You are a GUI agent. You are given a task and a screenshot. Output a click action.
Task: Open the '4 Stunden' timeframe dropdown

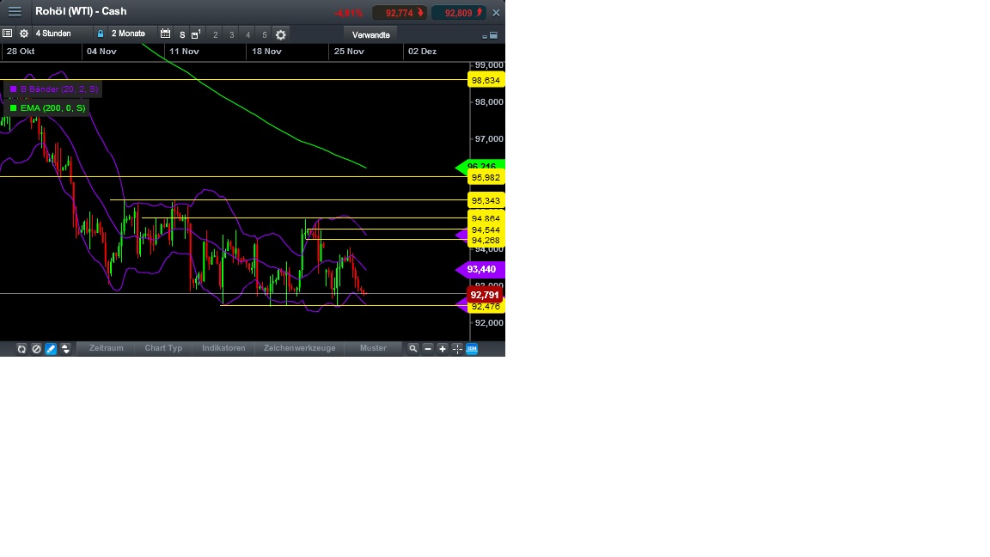coord(53,34)
